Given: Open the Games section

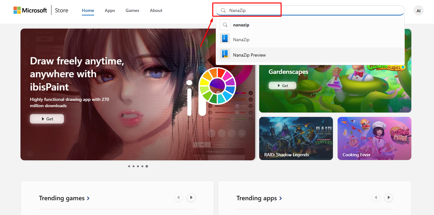Looking at the screenshot, I should [132, 10].
